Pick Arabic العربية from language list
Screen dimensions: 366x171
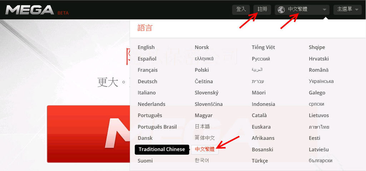point(257,70)
